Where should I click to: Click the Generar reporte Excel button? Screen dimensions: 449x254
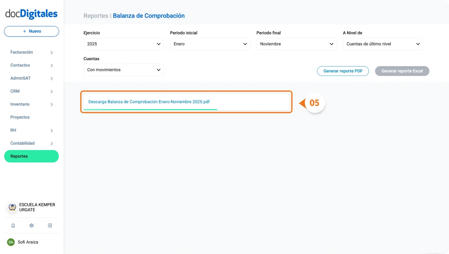point(402,71)
